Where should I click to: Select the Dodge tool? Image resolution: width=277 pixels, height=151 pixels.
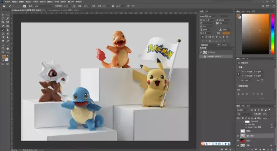tap(3, 41)
